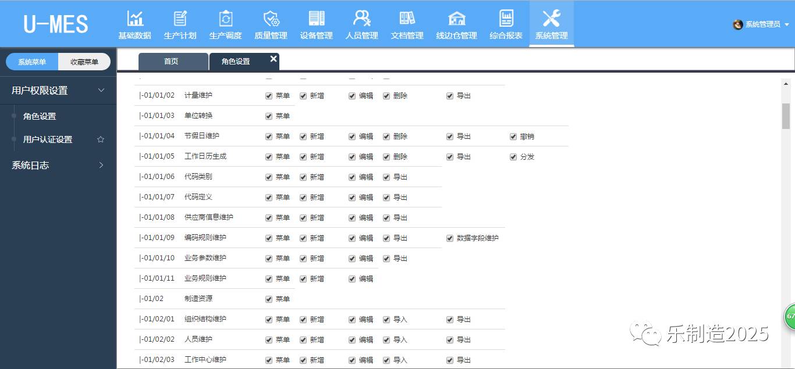Toggle 撤销 checkbox in 节假日维护 row
The width and height of the screenshot is (795, 369).
(513, 137)
